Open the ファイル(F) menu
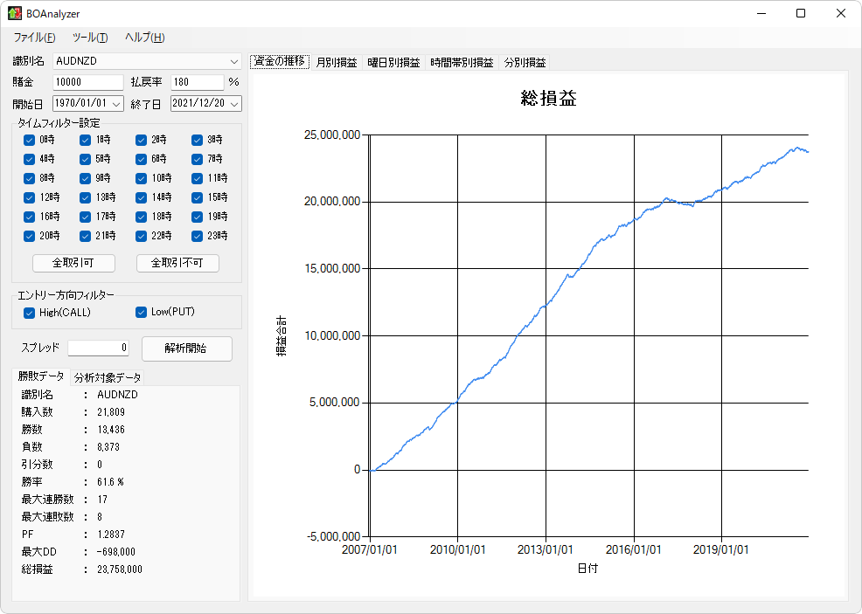862x614 pixels. point(34,38)
